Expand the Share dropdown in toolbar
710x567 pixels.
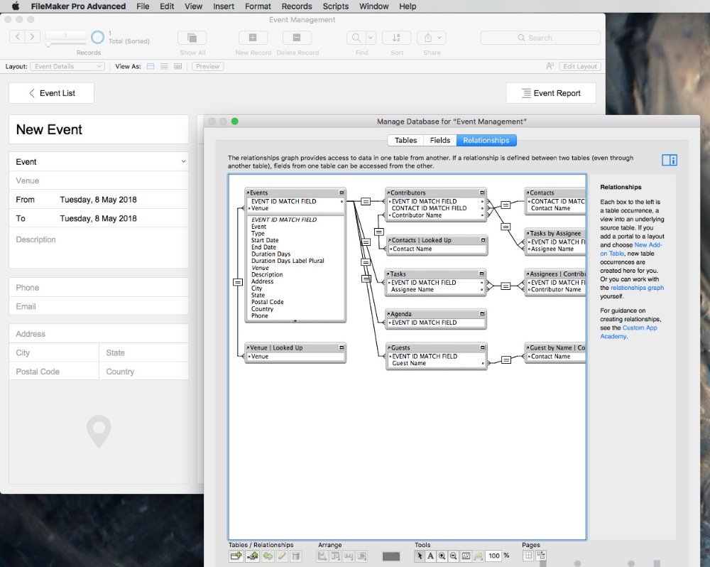[x=440, y=38]
